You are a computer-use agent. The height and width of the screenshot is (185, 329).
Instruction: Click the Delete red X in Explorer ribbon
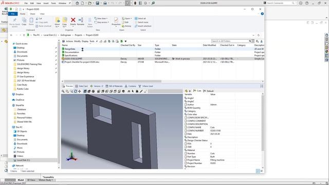(73, 20)
